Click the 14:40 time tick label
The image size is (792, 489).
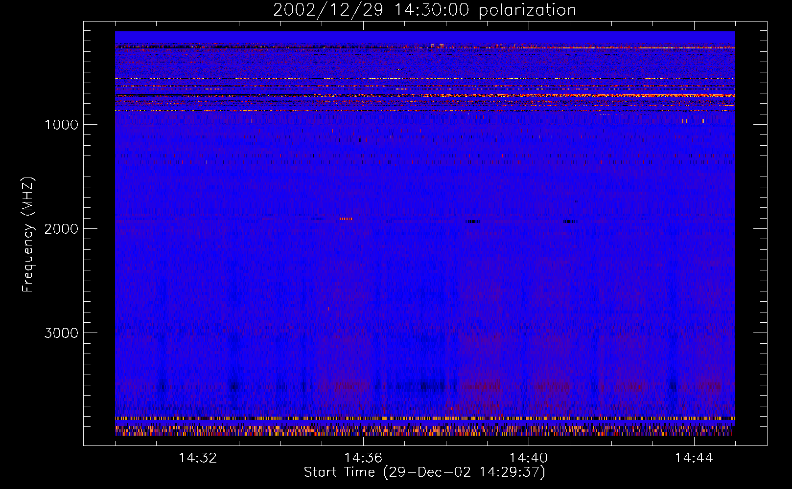point(529,458)
